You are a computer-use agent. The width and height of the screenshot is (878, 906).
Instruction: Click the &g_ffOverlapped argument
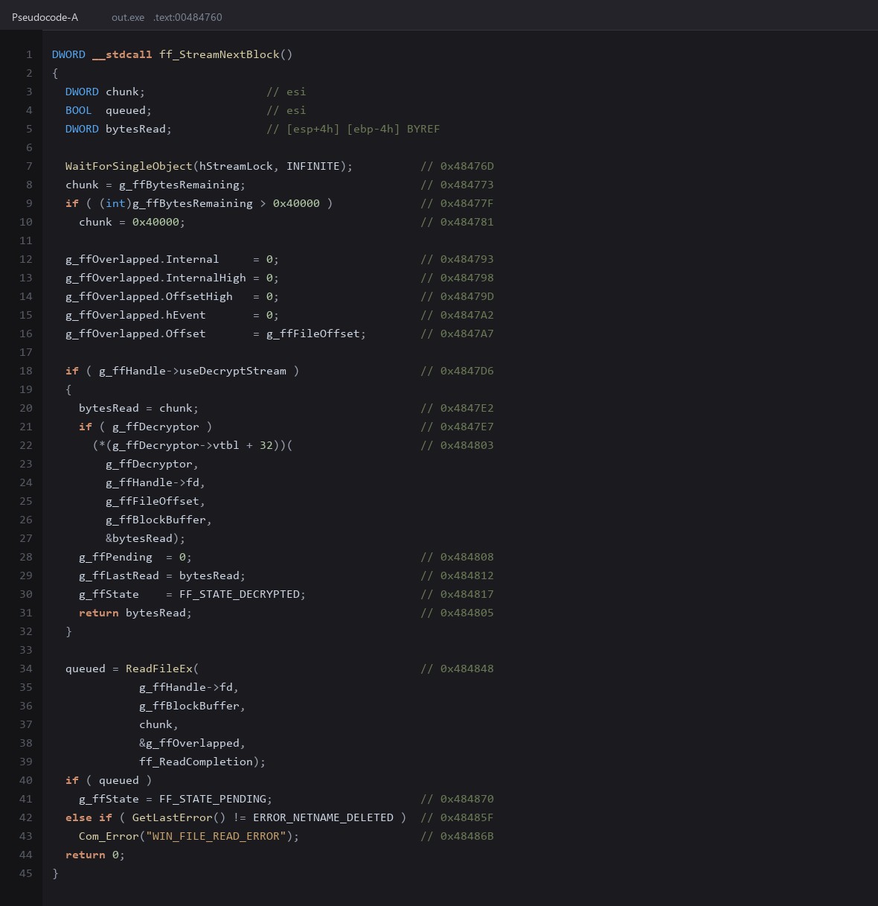coord(189,743)
